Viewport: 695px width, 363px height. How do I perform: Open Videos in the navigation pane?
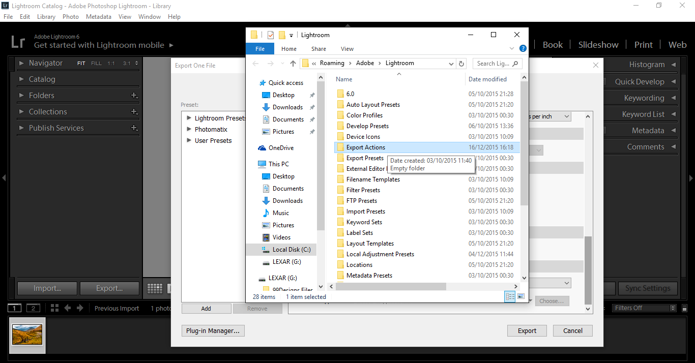[281, 237]
